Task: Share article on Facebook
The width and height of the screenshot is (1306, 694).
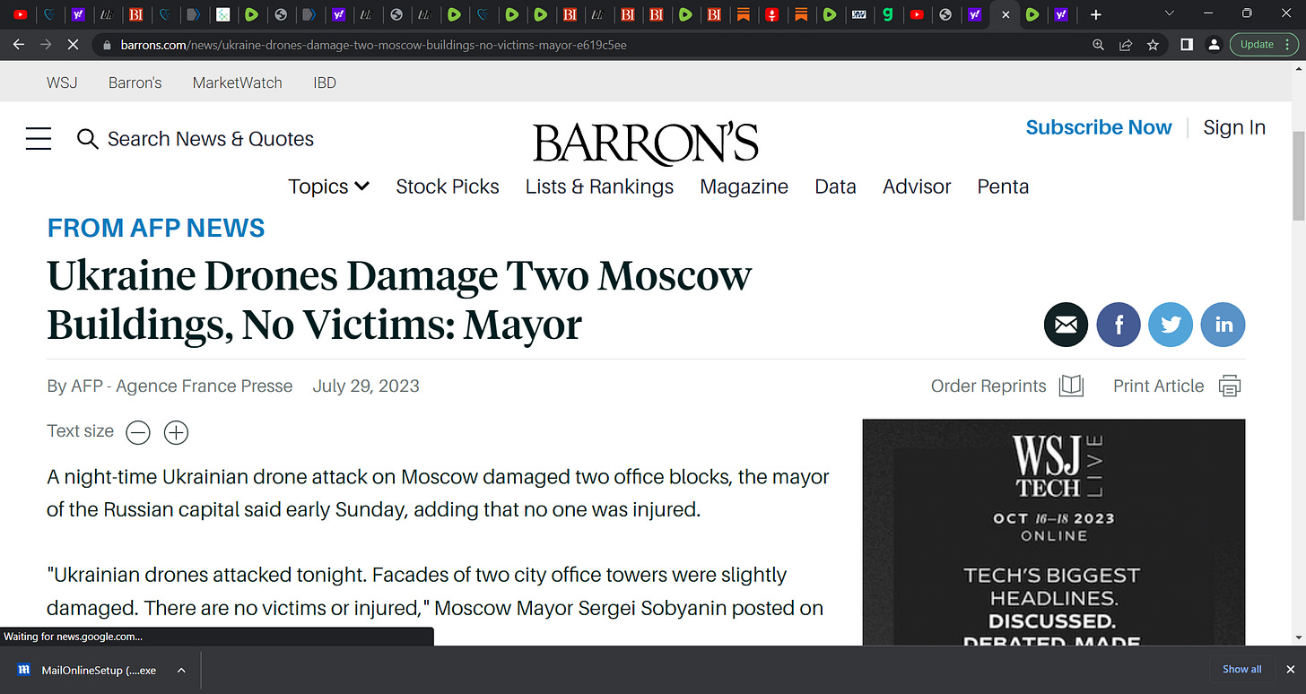Action: pos(1119,325)
